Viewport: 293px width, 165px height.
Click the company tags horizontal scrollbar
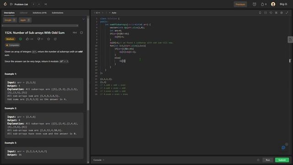40,26
